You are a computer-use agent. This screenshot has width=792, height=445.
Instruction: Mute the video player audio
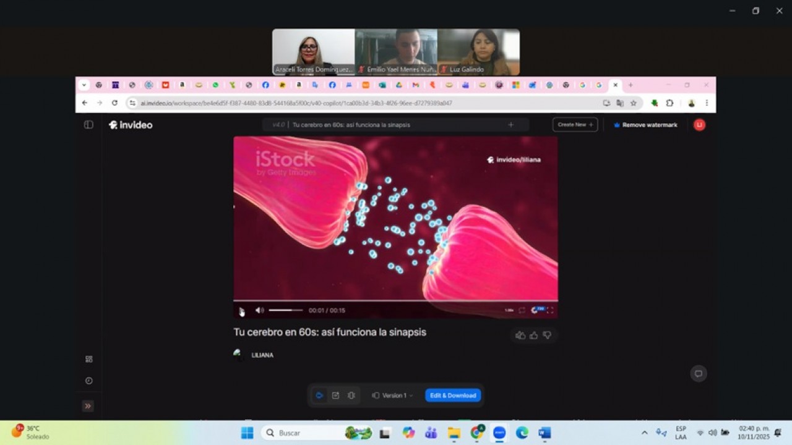(x=259, y=310)
